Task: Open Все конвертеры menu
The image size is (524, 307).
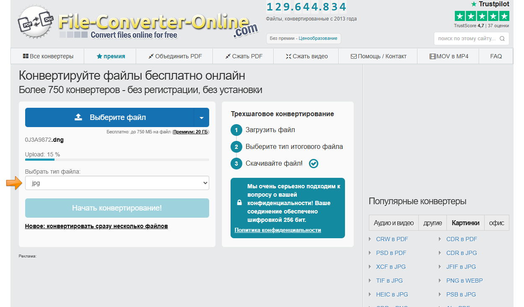Action: pos(48,56)
